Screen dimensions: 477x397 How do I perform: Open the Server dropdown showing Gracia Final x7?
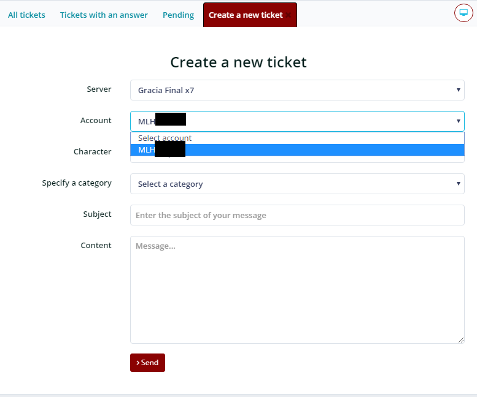pos(297,90)
